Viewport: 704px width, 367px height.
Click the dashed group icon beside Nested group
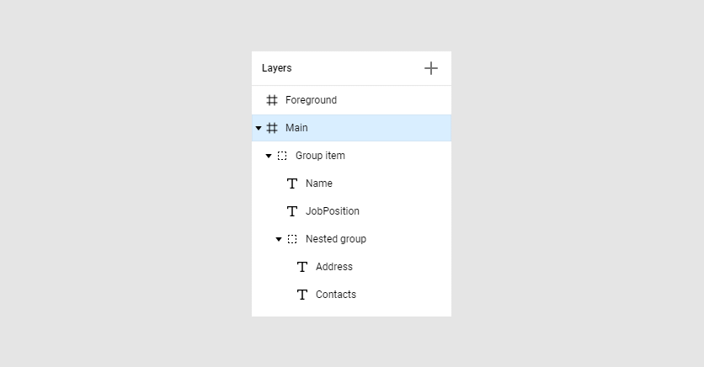[292, 239]
